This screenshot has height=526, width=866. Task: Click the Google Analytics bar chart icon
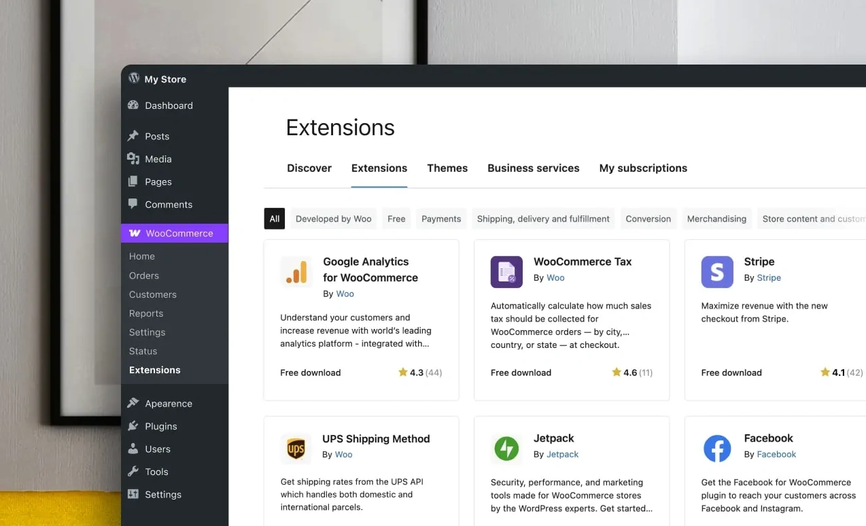296,272
